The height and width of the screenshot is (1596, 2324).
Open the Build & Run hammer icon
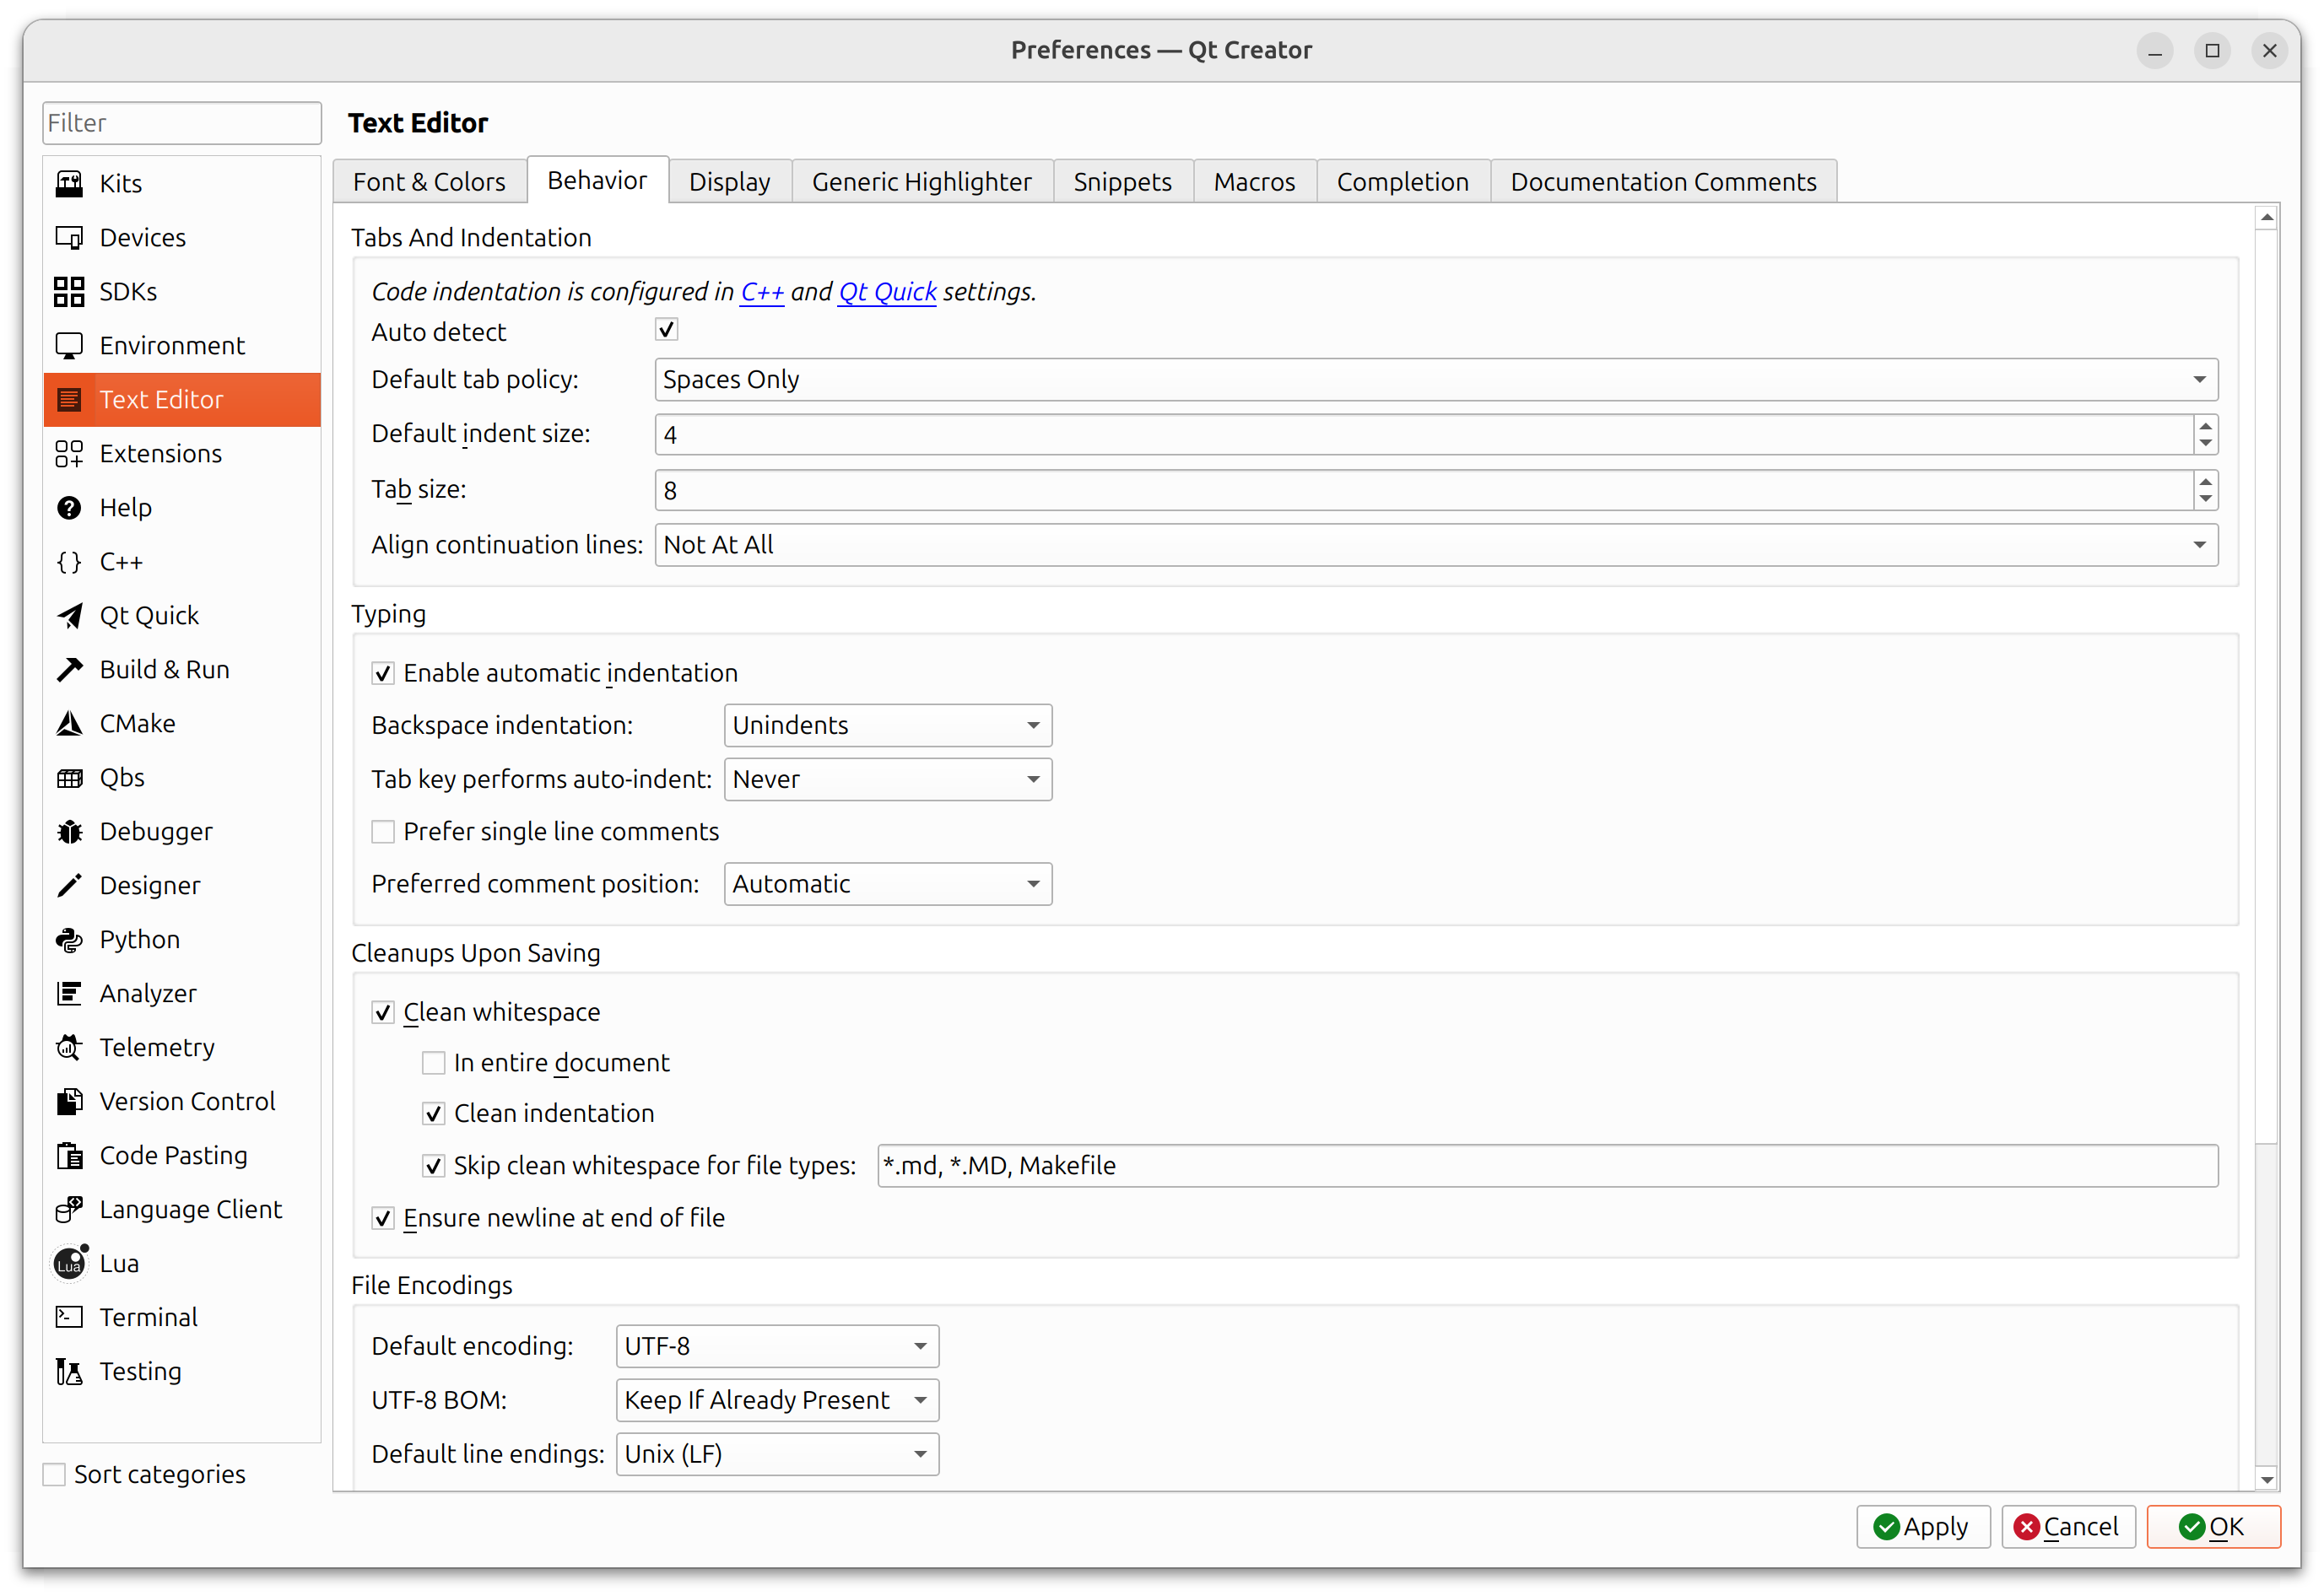(69, 670)
